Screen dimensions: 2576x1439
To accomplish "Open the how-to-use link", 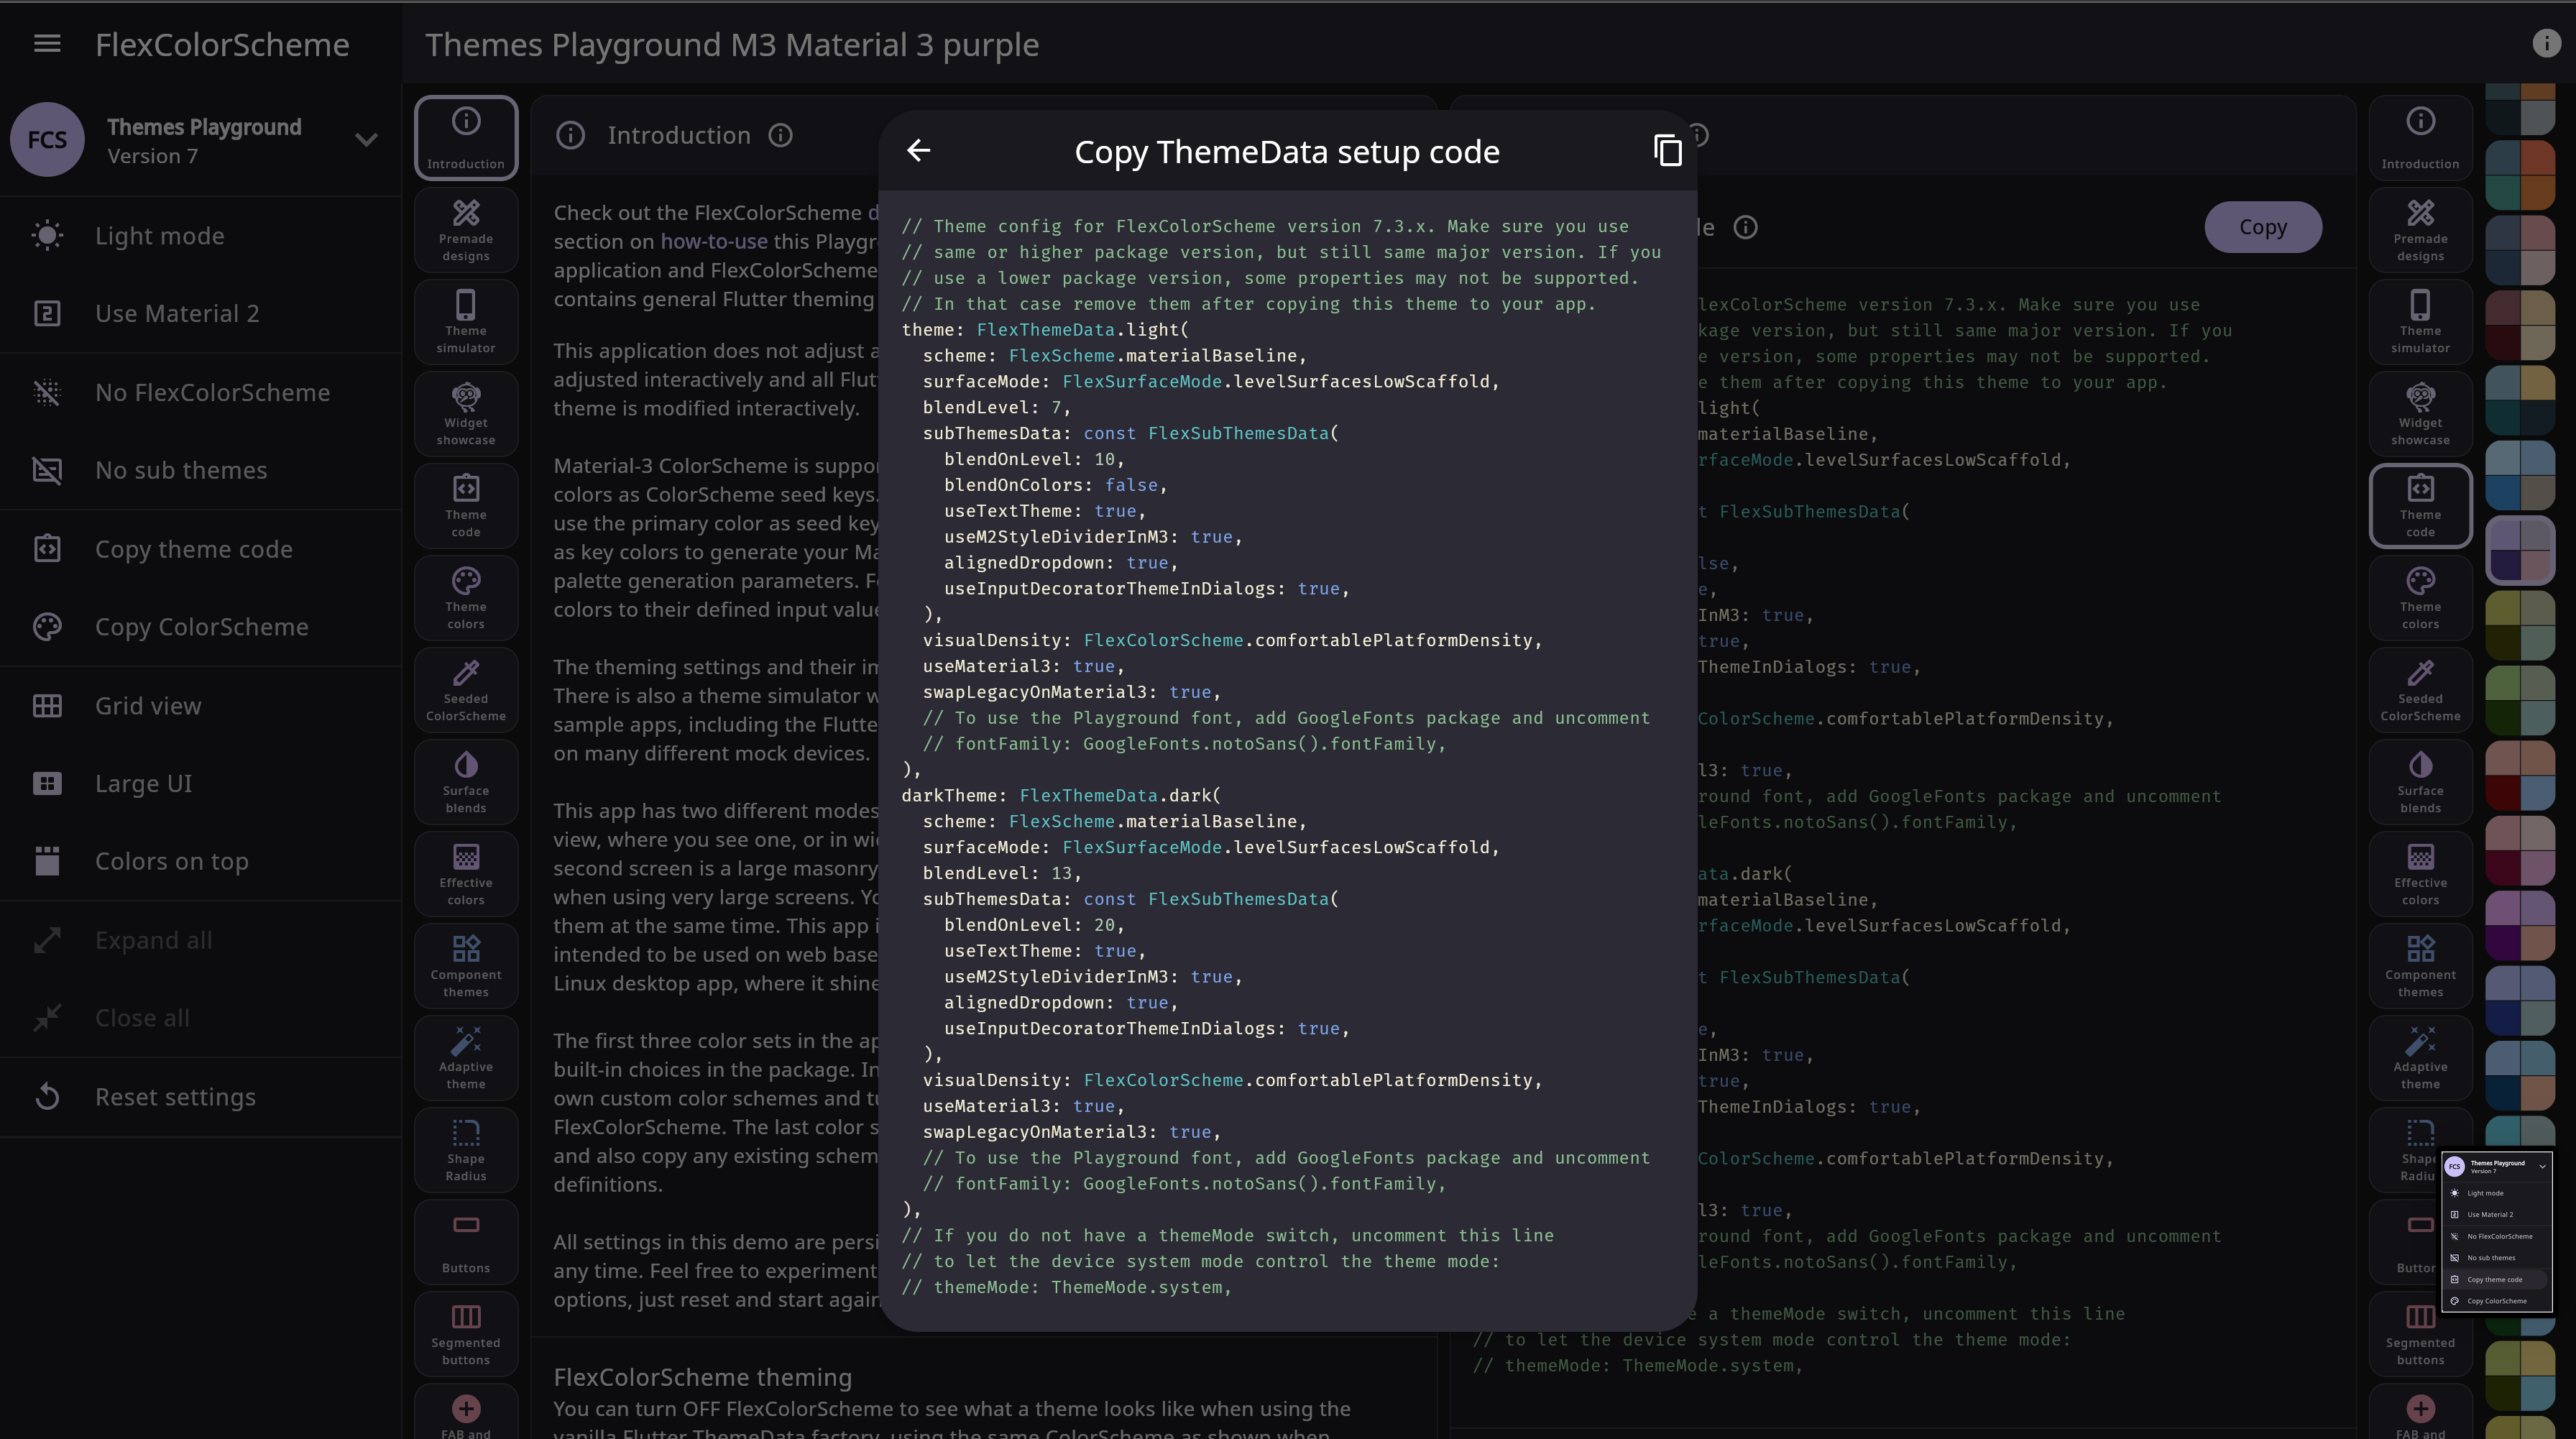I will [714, 241].
